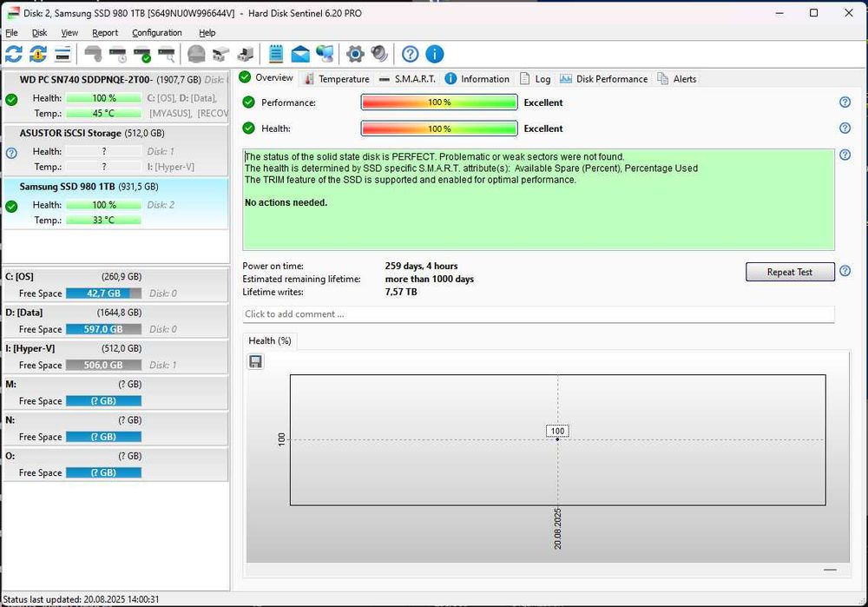Open the Report menu

(x=105, y=33)
